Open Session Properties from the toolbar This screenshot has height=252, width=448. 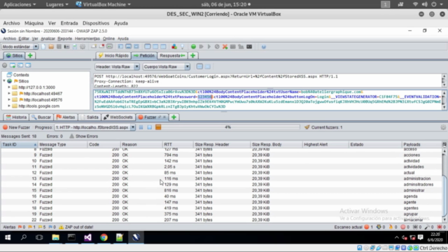tap(75, 47)
